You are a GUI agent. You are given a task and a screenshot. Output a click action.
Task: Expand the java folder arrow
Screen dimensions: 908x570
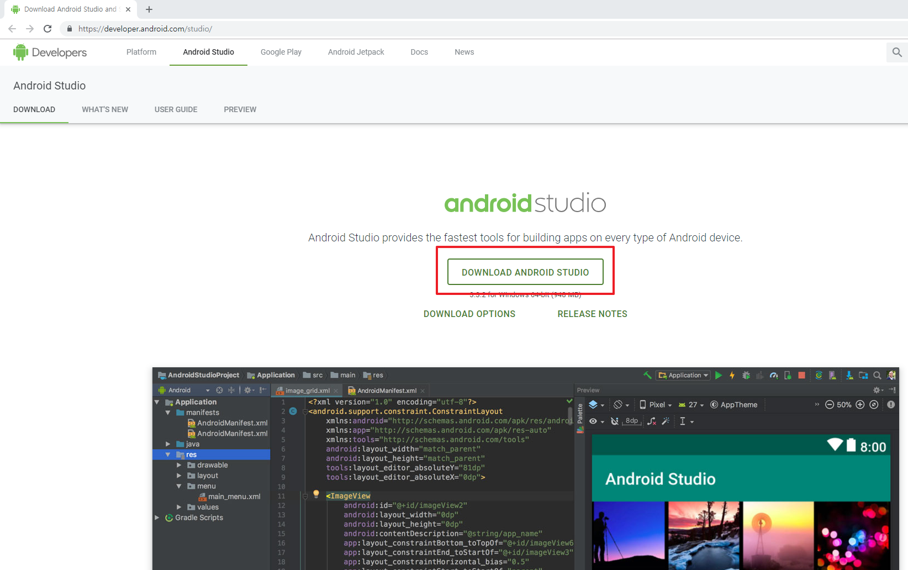click(x=168, y=444)
